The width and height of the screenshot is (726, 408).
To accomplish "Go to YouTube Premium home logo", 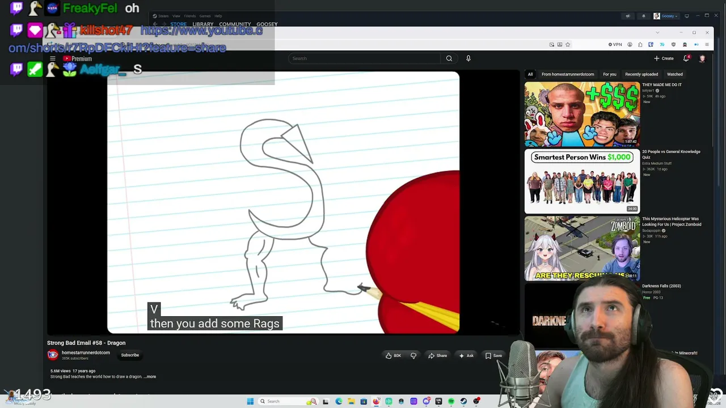I will pyautogui.click(x=78, y=58).
